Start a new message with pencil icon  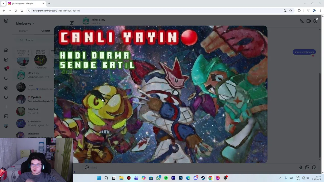click(x=72, y=23)
